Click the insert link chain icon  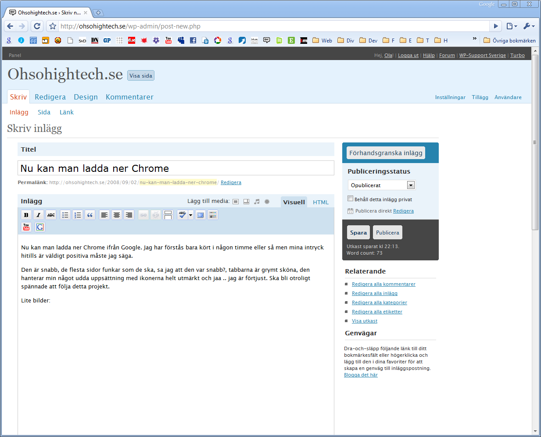(x=143, y=215)
